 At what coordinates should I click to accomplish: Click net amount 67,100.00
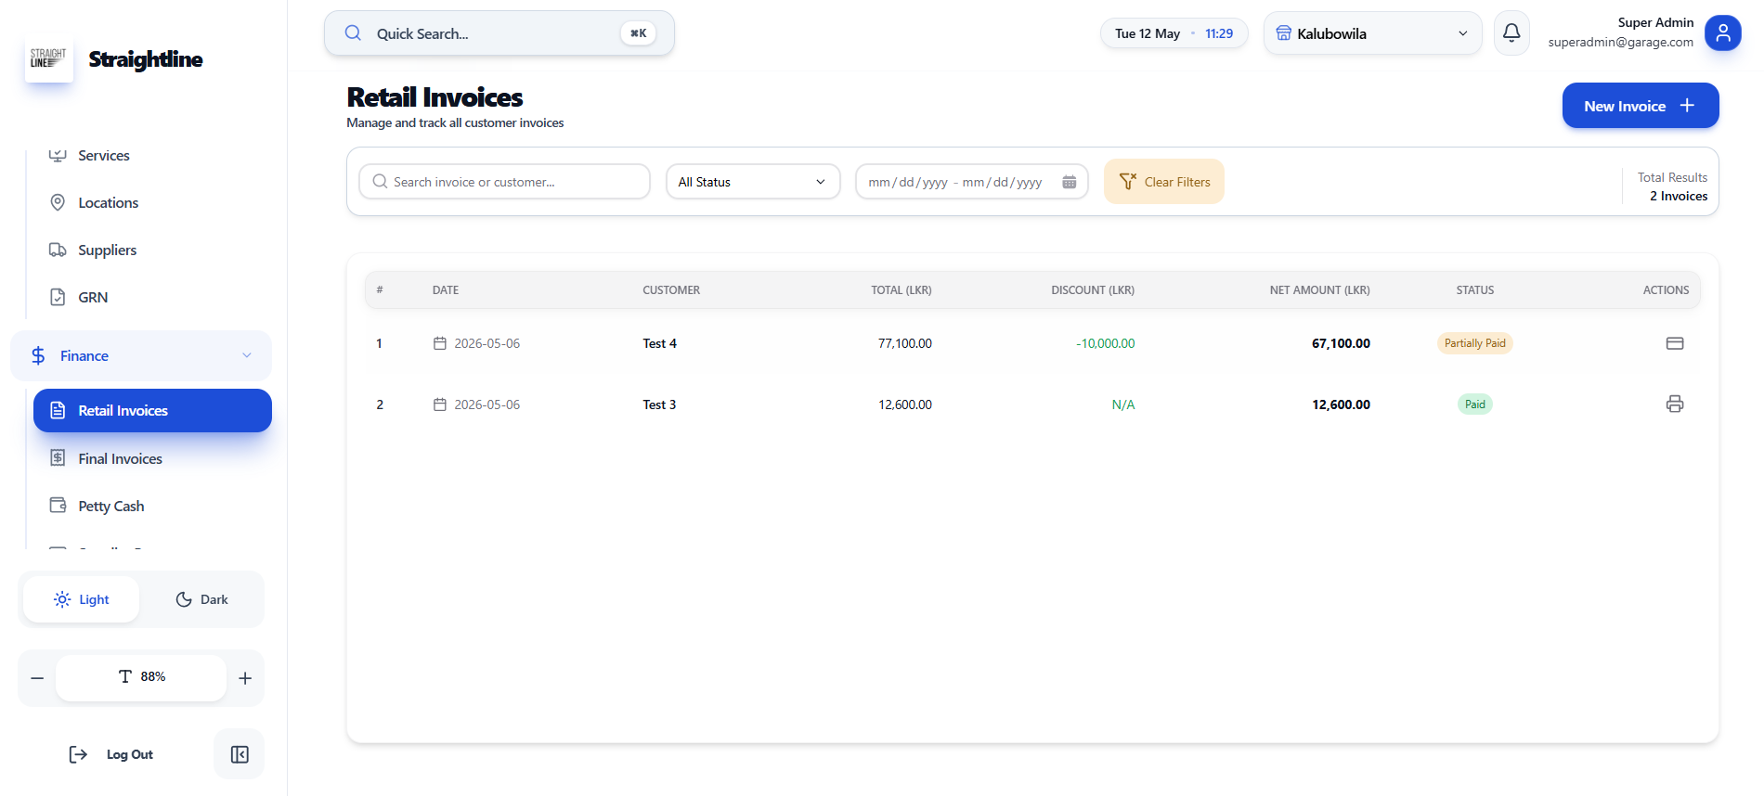point(1341,343)
